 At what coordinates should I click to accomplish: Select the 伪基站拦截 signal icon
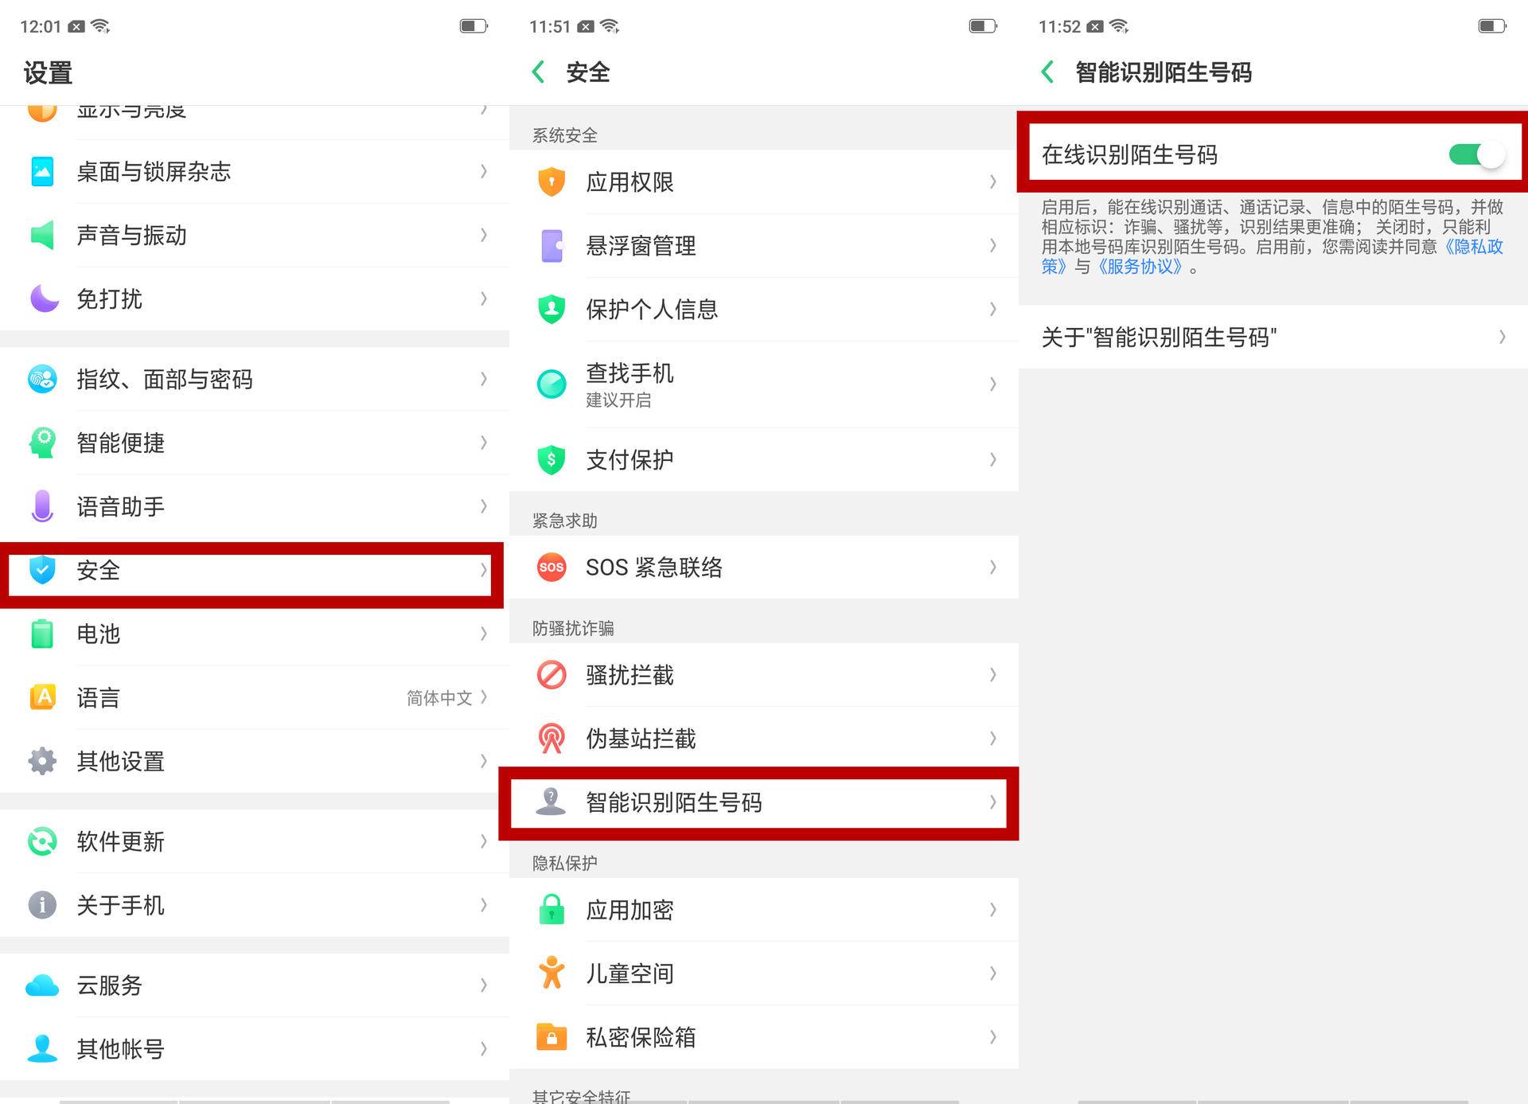pyautogui.click(x=551, y=739)
